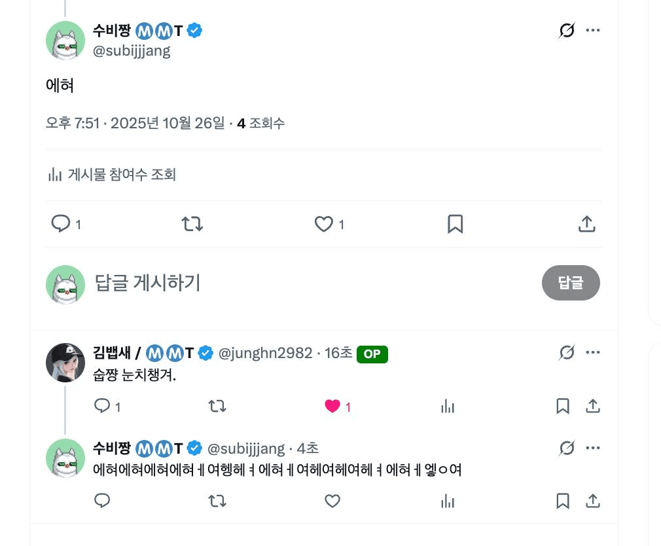
Task: Open @junghn2982 profile handle link
Action: click(x=265, y=354)
